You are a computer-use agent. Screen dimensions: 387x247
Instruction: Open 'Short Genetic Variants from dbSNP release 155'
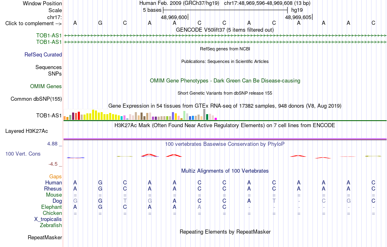click(x=225, y=93)
